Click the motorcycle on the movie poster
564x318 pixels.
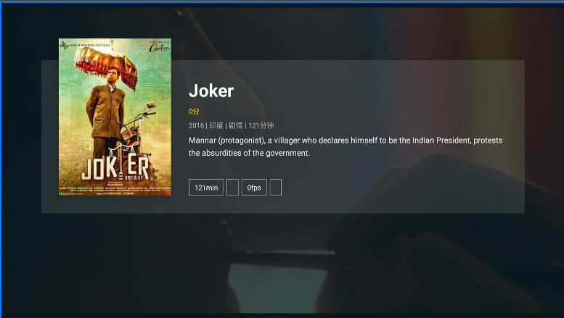[x=139, y=129]
